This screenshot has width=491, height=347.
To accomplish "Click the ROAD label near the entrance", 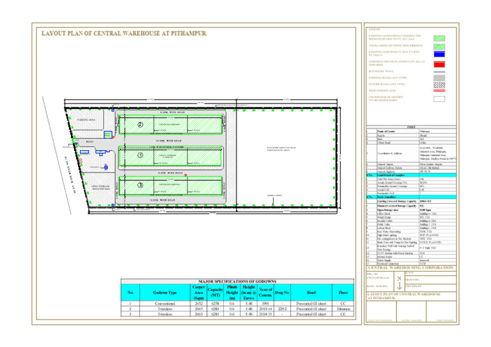I will [90, 142].
